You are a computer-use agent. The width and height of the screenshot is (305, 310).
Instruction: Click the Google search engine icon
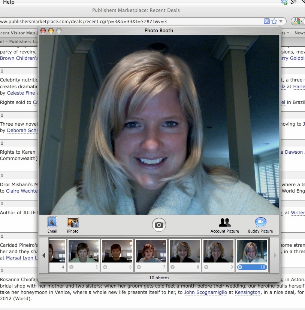[x=296, y=21]
